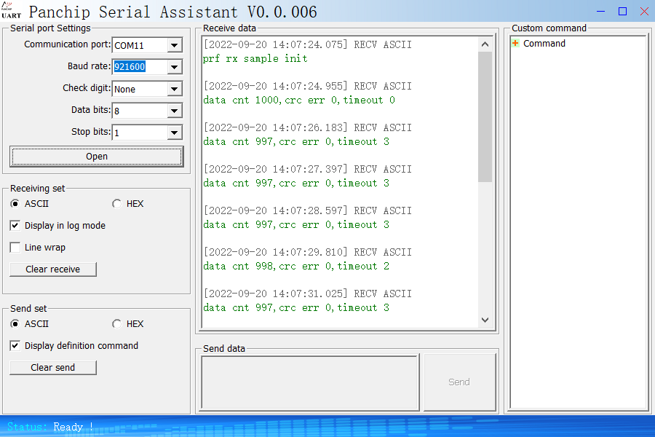The height and width of the screenshot is (437, 655).
Task: Click the 'data cnt 1000, crc err 0' line
Action: click(299, 101)
